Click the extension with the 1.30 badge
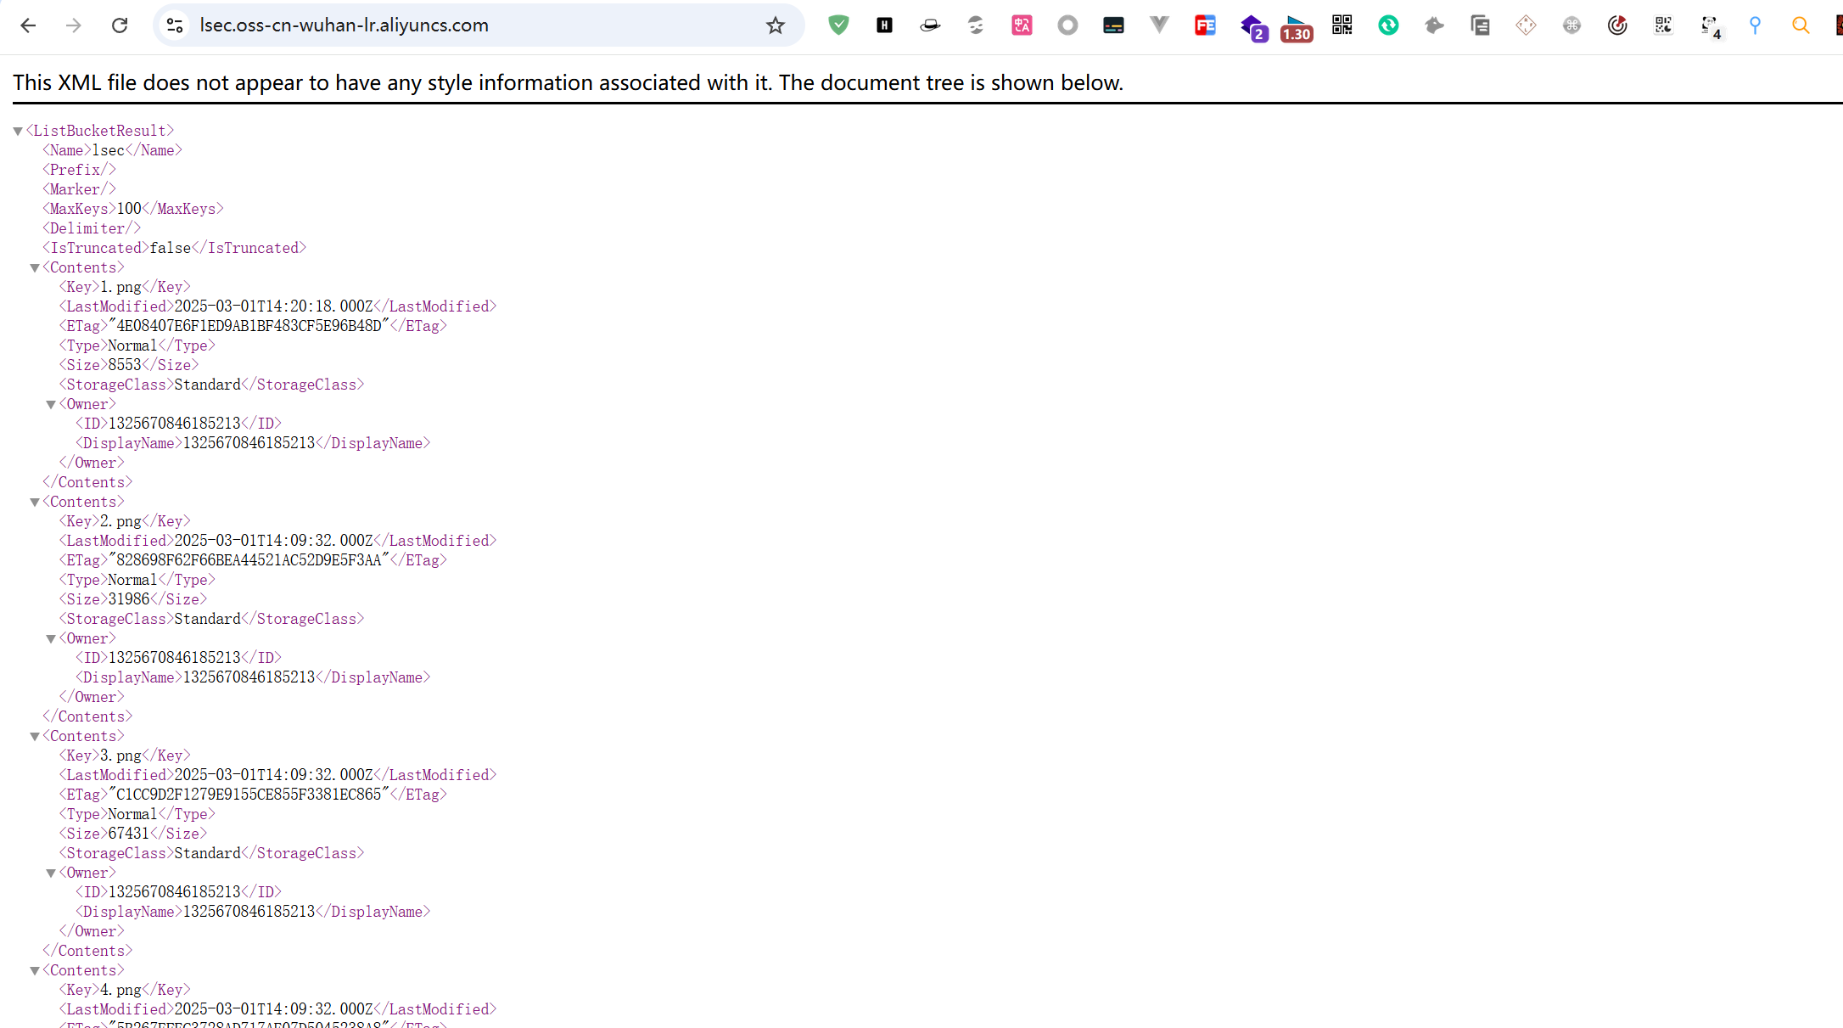 (1296, 27)
